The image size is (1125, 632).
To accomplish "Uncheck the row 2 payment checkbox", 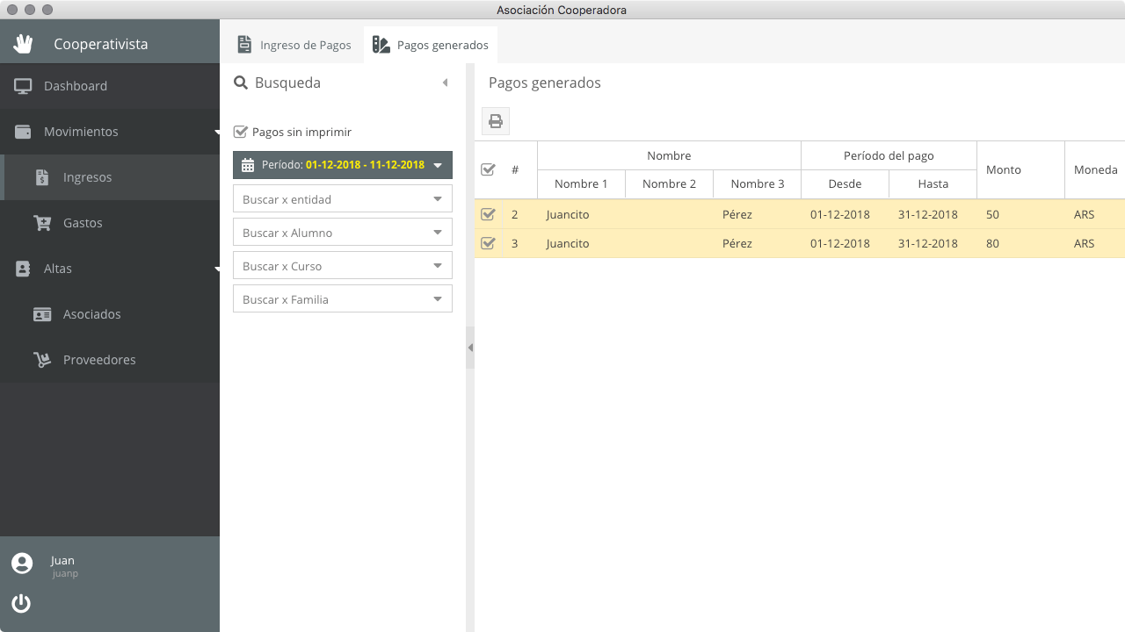I will point(488,214).
